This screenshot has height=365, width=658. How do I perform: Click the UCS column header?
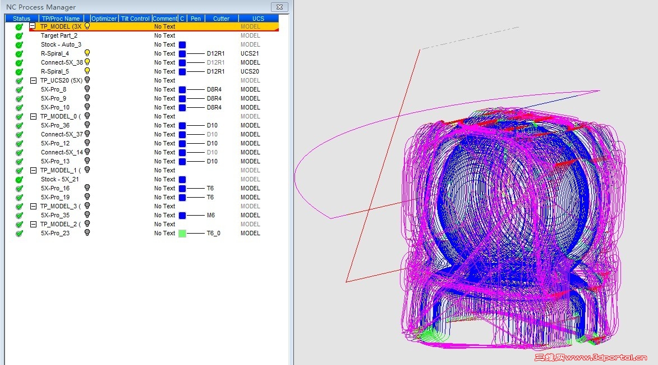(x=258, y=19)
